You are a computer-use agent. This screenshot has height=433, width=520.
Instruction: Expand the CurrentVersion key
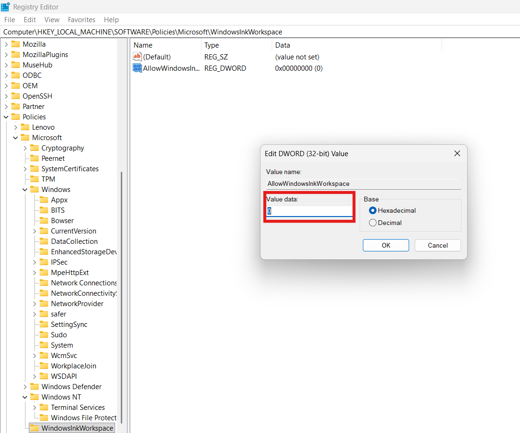point(34,231)
